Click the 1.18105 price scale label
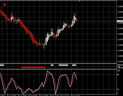This screenshot has width=123, height=96. (120, 28)
